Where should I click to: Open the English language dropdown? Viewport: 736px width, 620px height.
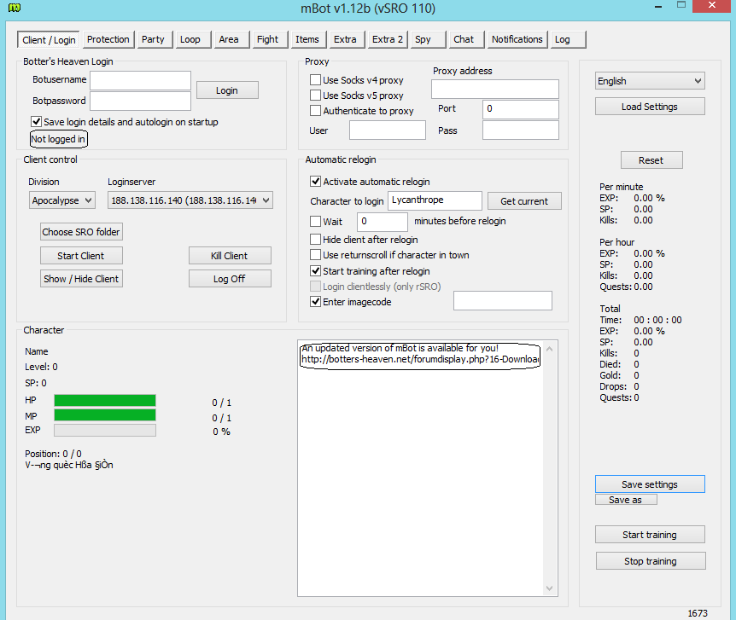pyautogui.click(x=650, y=81)
